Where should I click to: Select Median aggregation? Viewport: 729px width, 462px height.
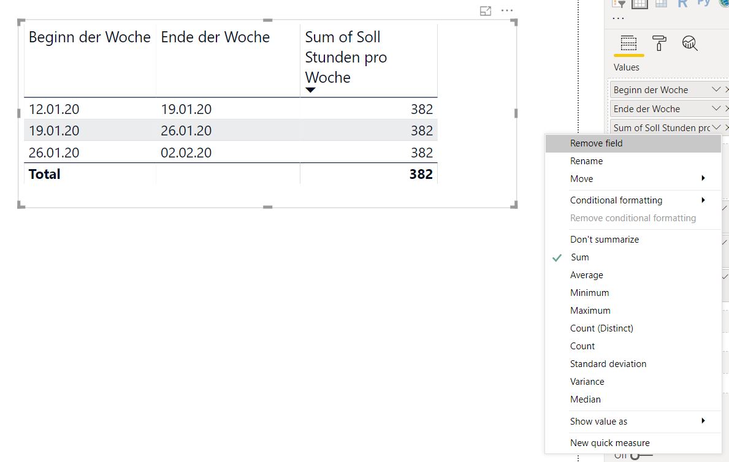tap(633, 400)
